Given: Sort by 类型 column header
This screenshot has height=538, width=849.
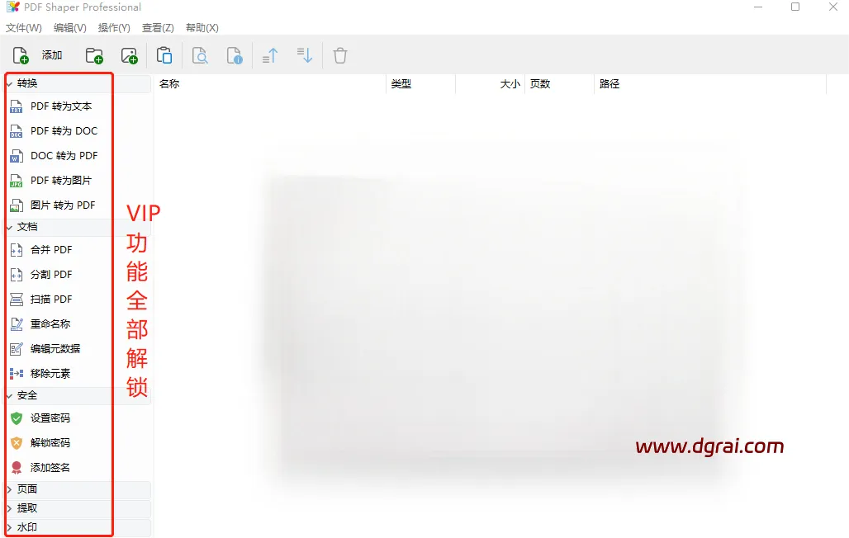Looking at the screenshot, I should coord(401,84).
